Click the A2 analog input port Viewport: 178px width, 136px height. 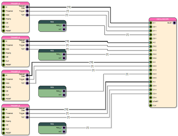(151, 42)
